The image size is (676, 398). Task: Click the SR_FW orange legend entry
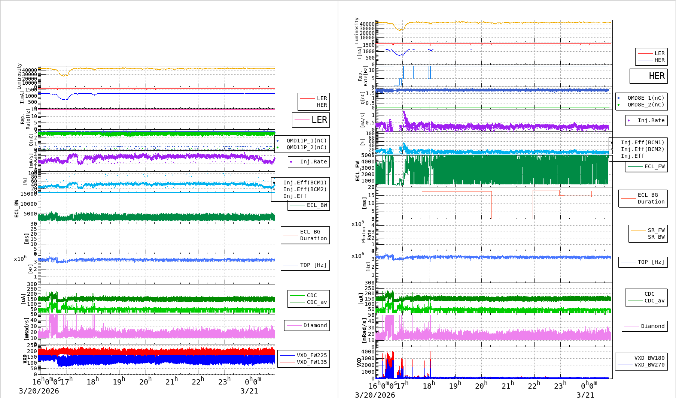tap(656, 230)
